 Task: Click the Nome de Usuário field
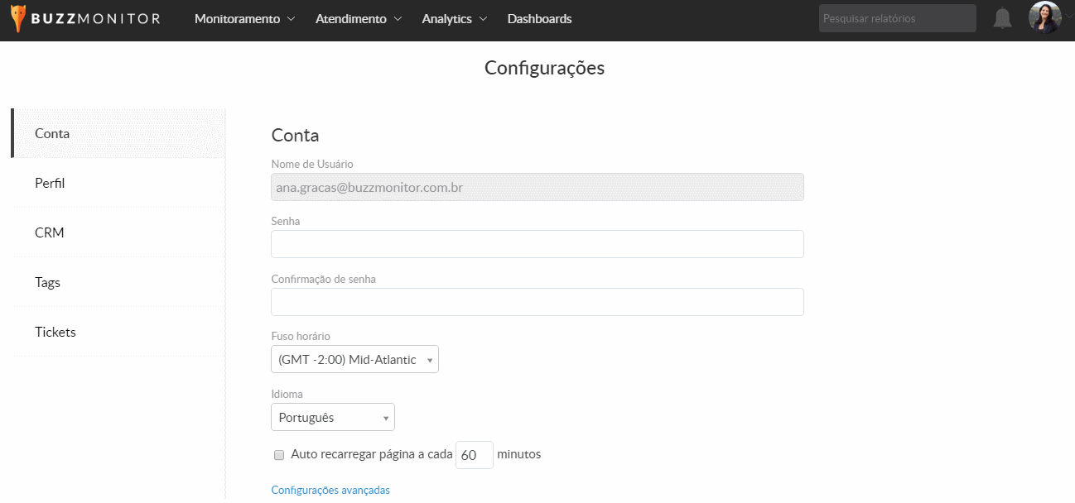coord(537,187)
